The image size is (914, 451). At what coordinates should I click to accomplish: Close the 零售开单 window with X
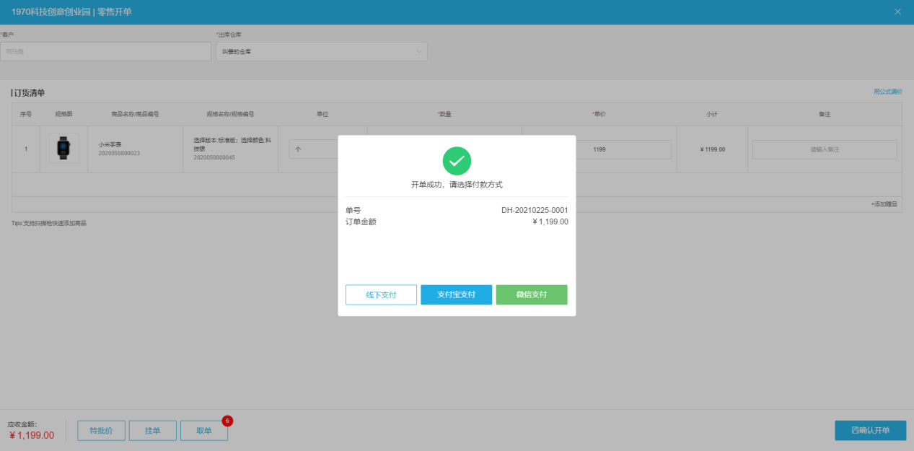click(x=897, y=12)
